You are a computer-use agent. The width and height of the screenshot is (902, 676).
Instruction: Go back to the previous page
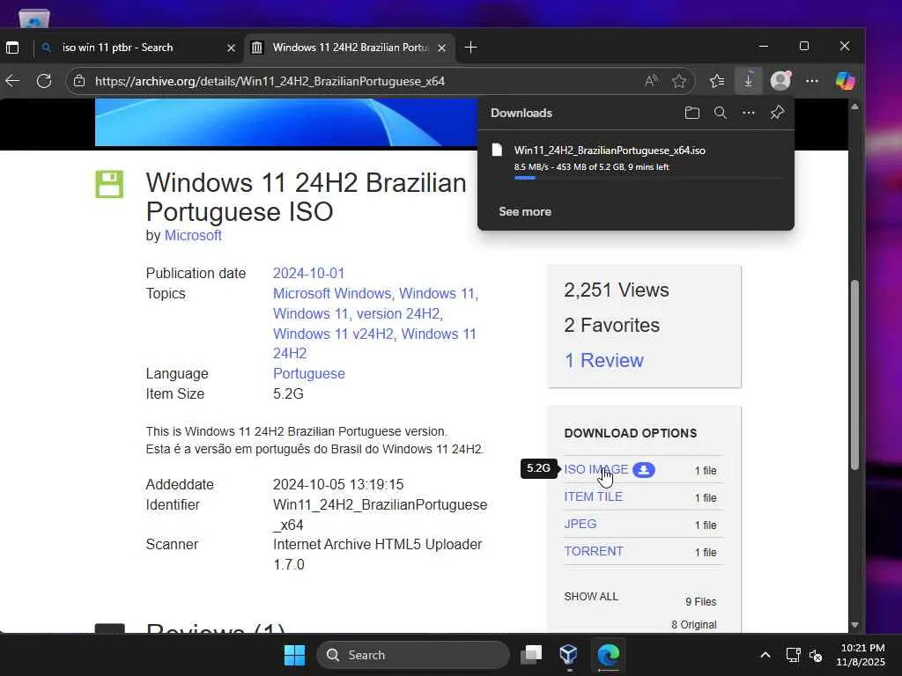(x=12, y=81)
